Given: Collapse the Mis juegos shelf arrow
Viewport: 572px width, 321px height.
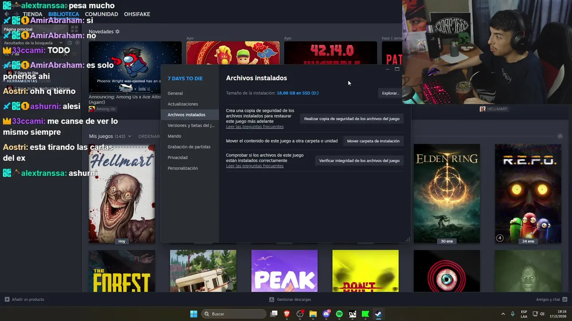Looking at the screenshot, I should click(560, 136).
